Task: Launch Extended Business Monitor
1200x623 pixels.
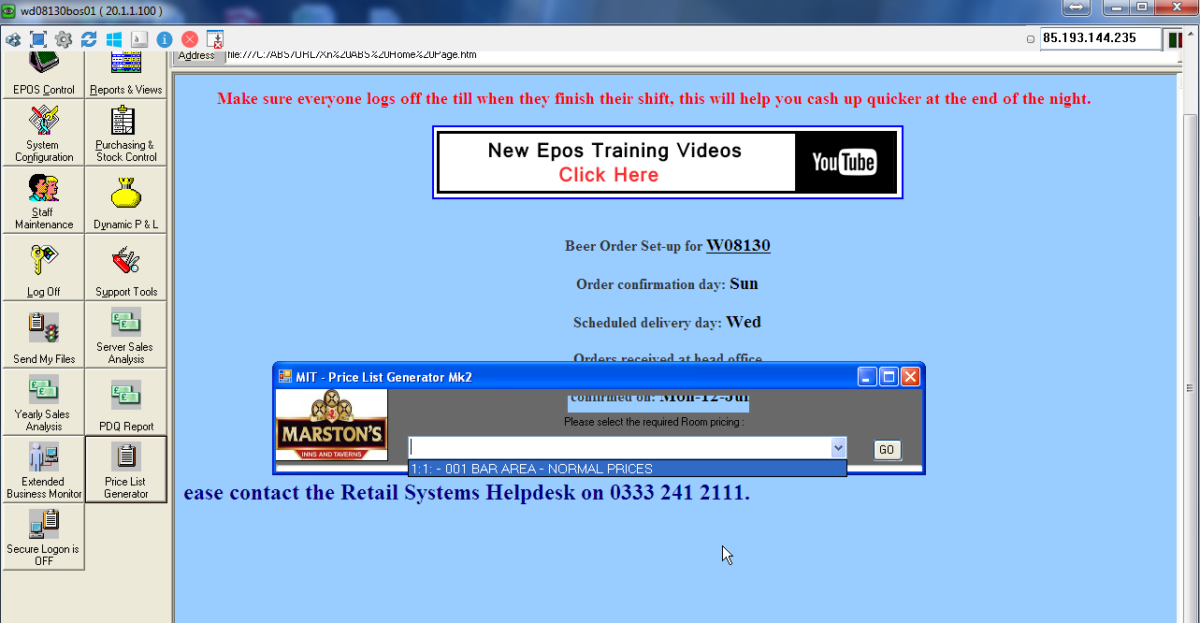Action: [x=43, y=470]
